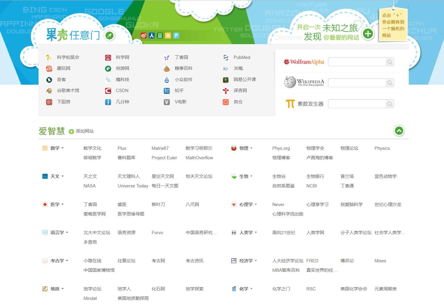Click the yellow star share icon
444x307 pixels.
coord(168,36)
